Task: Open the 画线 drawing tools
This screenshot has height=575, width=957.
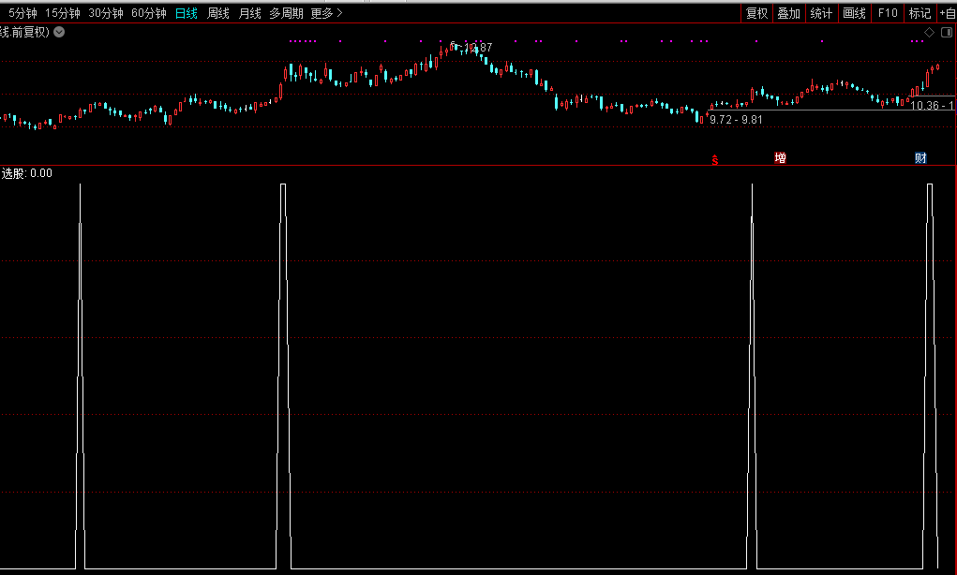Action: 854,13
